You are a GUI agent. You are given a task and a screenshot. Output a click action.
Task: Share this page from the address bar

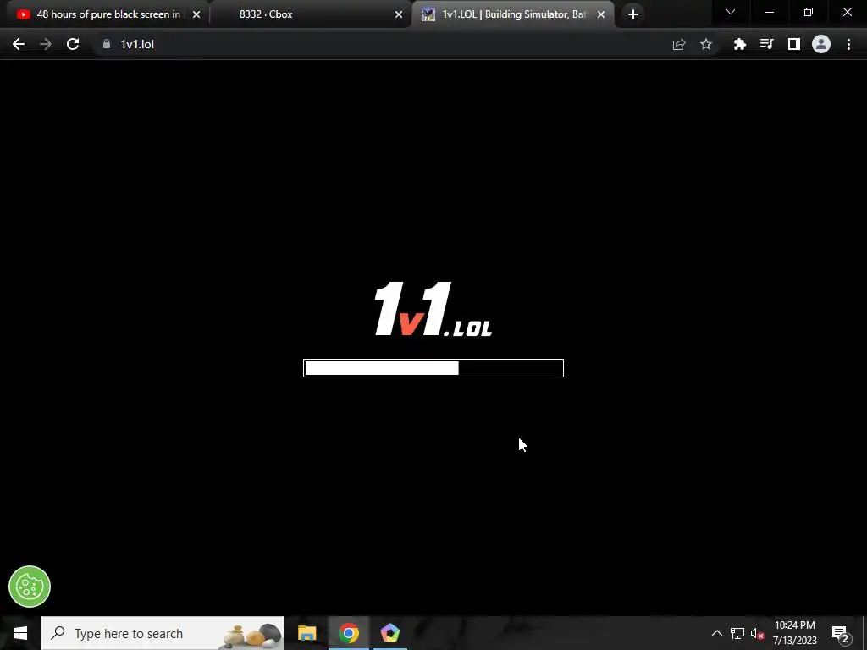[679, 44]
